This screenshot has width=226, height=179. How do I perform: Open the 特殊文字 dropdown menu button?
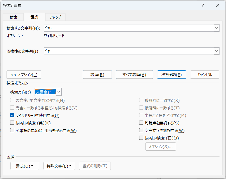59,166
